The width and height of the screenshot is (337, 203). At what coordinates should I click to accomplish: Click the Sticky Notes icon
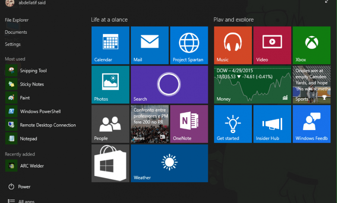pos(11,84)
